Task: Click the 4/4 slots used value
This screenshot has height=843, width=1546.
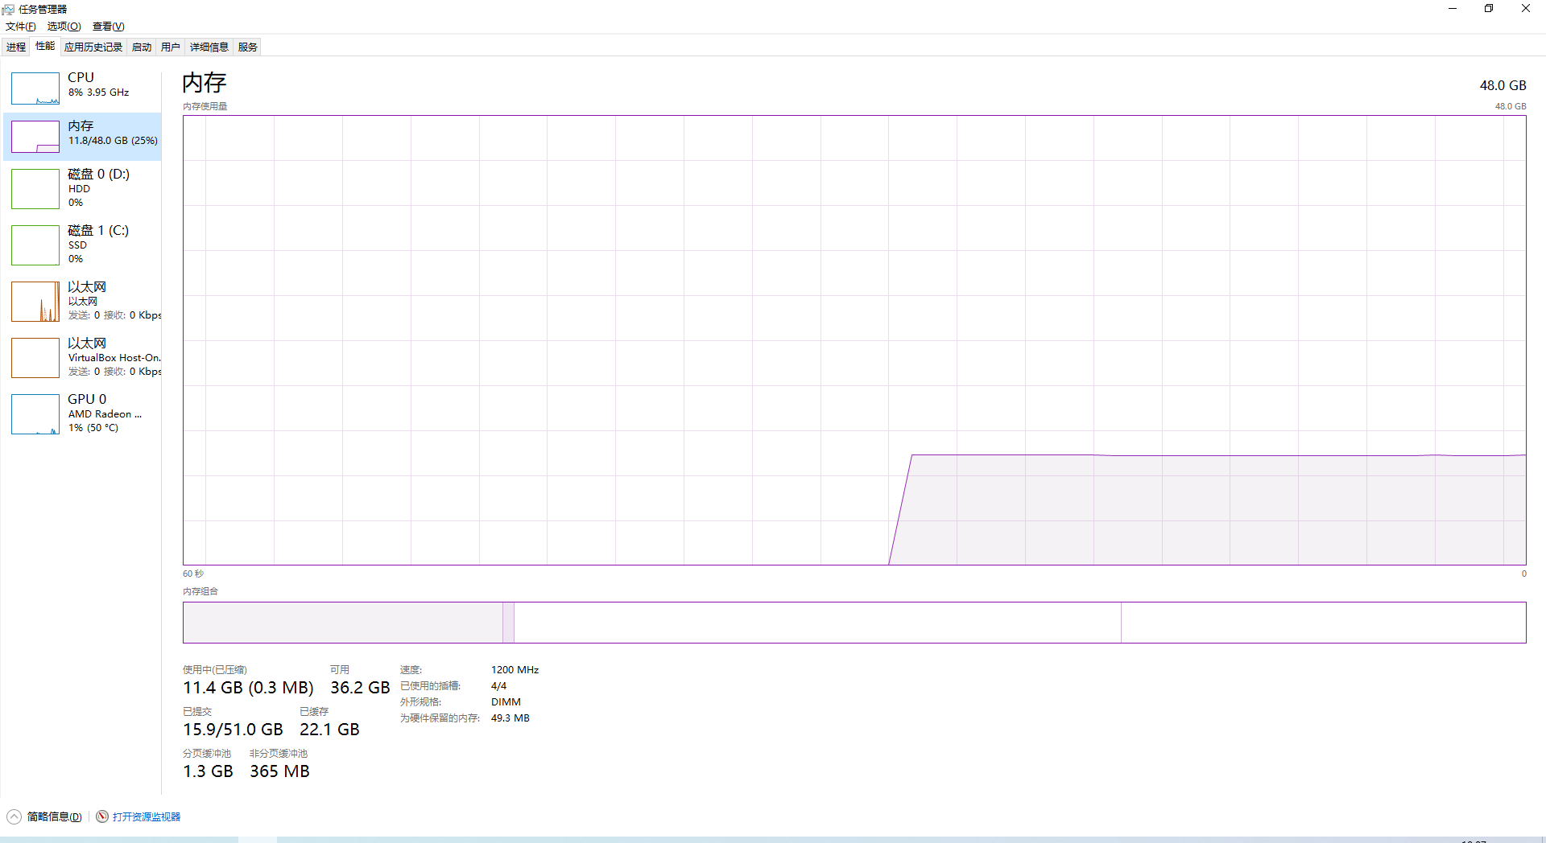Action: tap(498, 686)
